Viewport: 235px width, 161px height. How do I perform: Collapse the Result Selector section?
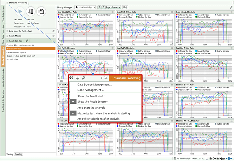tap(15, 41)
